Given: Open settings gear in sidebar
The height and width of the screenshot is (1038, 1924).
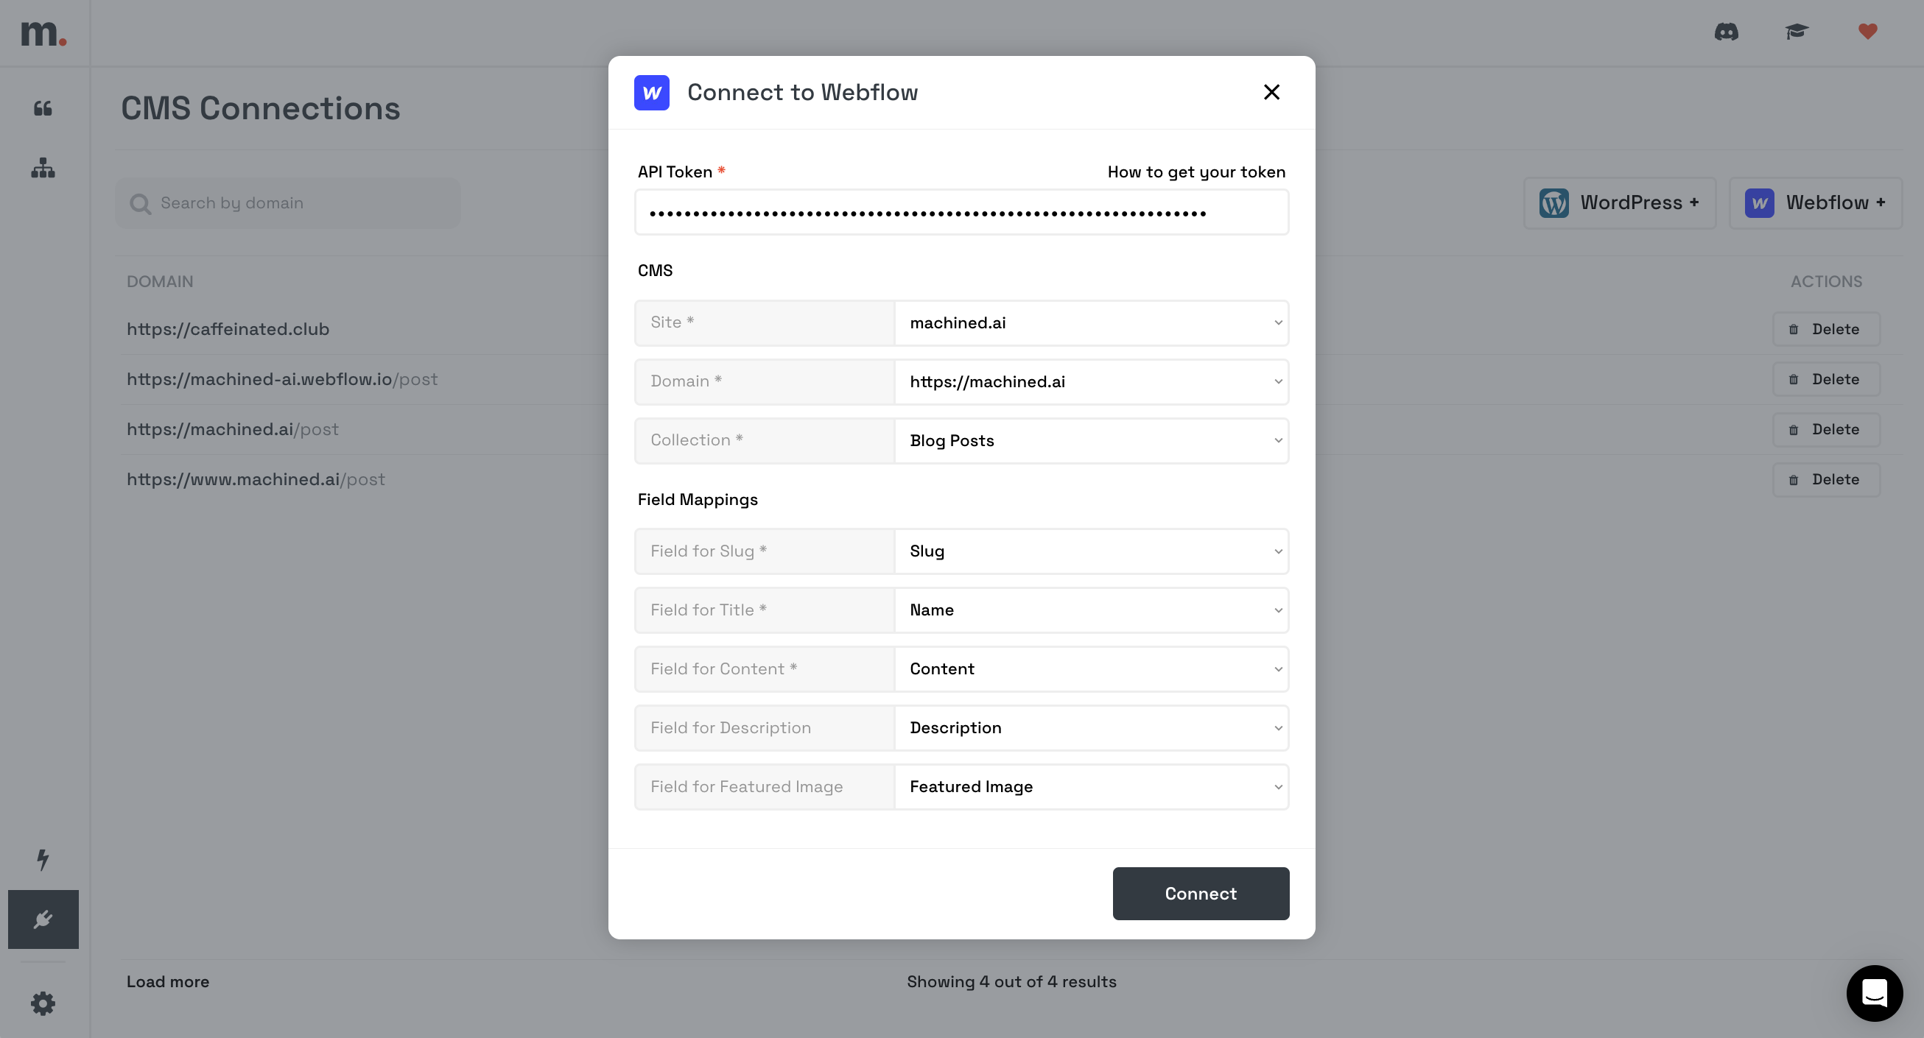Looking at the screenshot, I should click(x=43, y=1003).
